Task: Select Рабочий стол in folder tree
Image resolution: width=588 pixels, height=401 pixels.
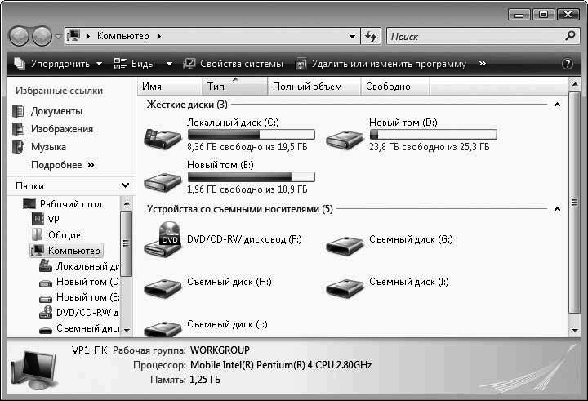Action: [x=70, y=204]
